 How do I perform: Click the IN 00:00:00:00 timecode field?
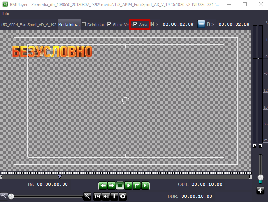(52, 184)
